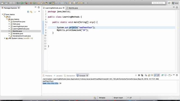Screen dimensions: 180x101
Task: Collapse the java_basics package node
Action: [7, 19]
